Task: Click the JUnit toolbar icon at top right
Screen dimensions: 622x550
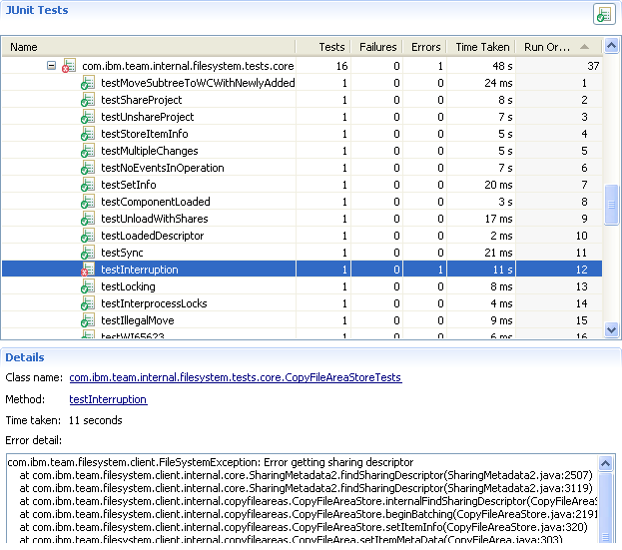Action: tap(602, 14)
